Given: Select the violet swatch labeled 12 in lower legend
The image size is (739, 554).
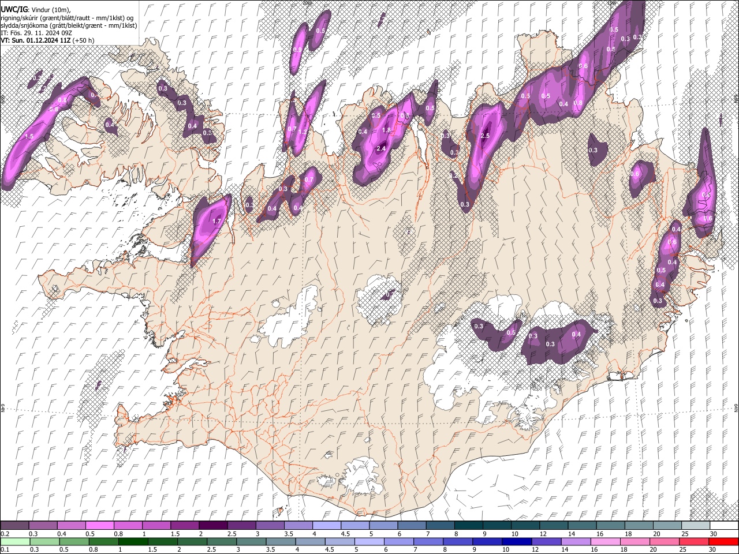Looking at the screenshot, I should point(547,542).
